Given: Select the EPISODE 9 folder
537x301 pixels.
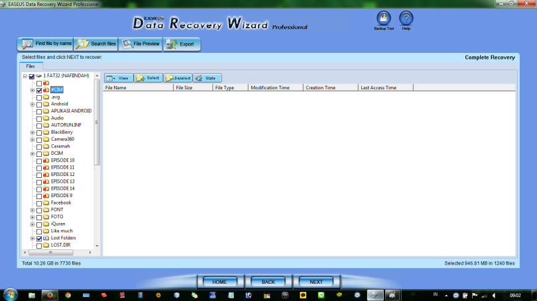Looking at the screenshot, I should (x=62, y=195).
